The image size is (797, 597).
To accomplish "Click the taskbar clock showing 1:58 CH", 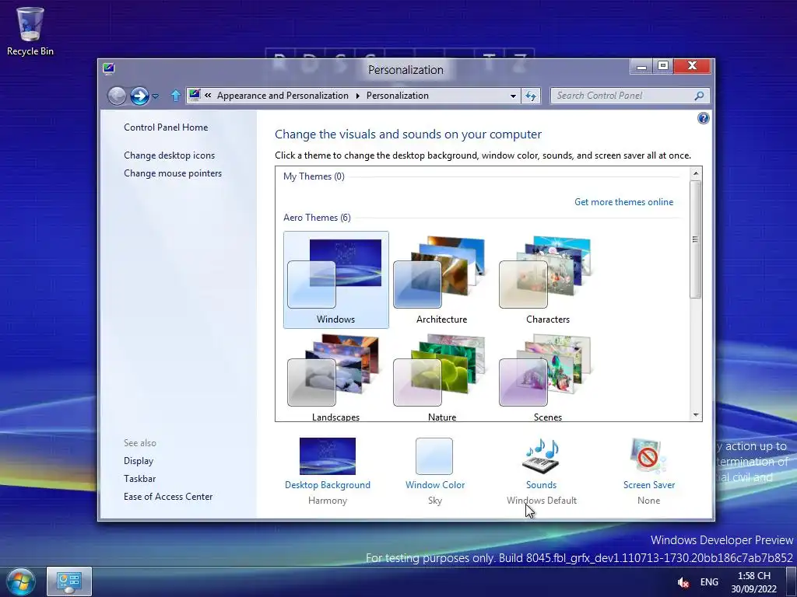I will 753,582.
